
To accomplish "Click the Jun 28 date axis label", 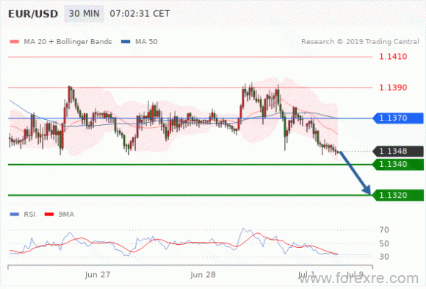I will 203,274.
